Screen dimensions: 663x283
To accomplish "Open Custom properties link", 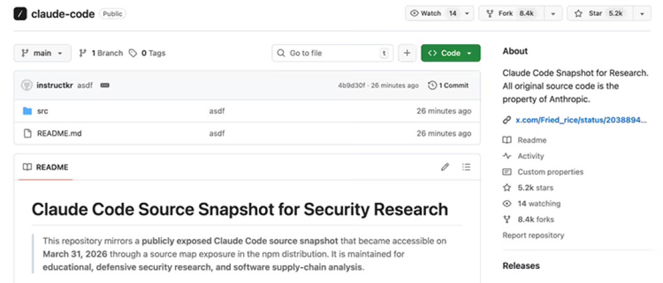I will coord(550,172).
